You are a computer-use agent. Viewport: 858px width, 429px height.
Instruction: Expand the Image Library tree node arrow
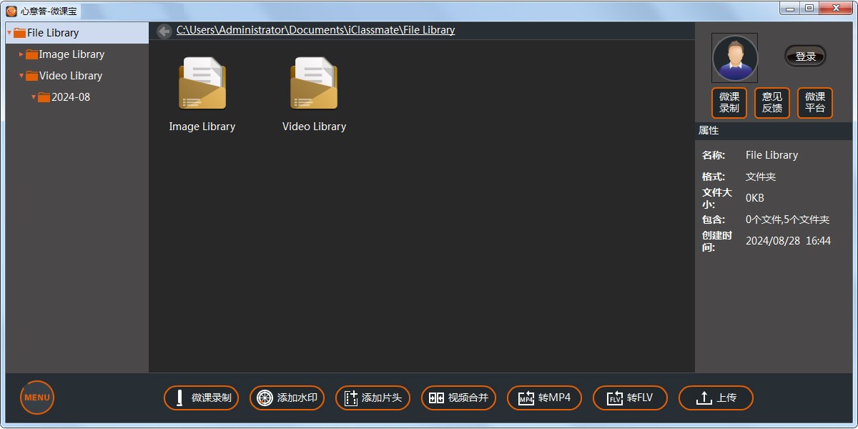[x=21, y=54]
